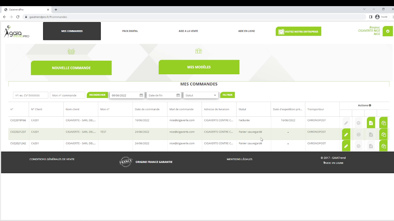The image size is (394, 221).
Task: Click the Rechercher button
Action: point(97,95)
